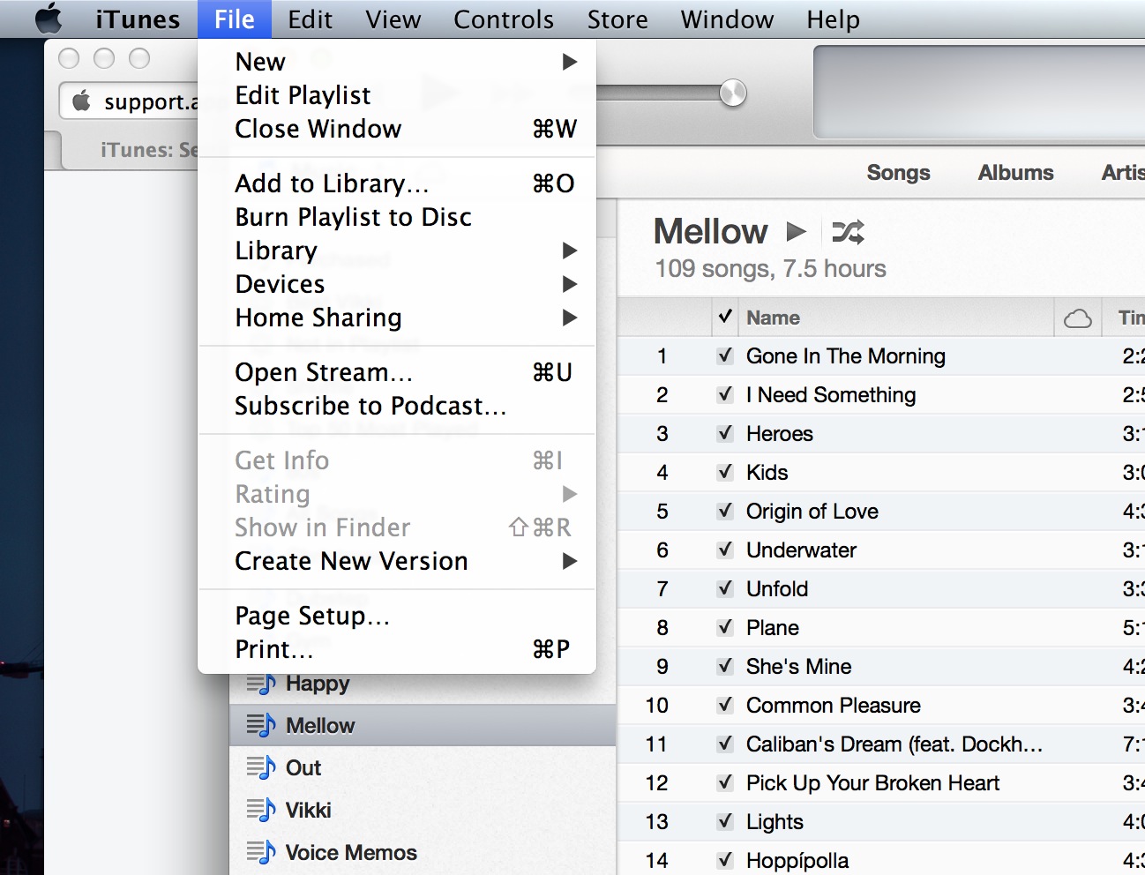Click the browser address field support

click(130, 101)
